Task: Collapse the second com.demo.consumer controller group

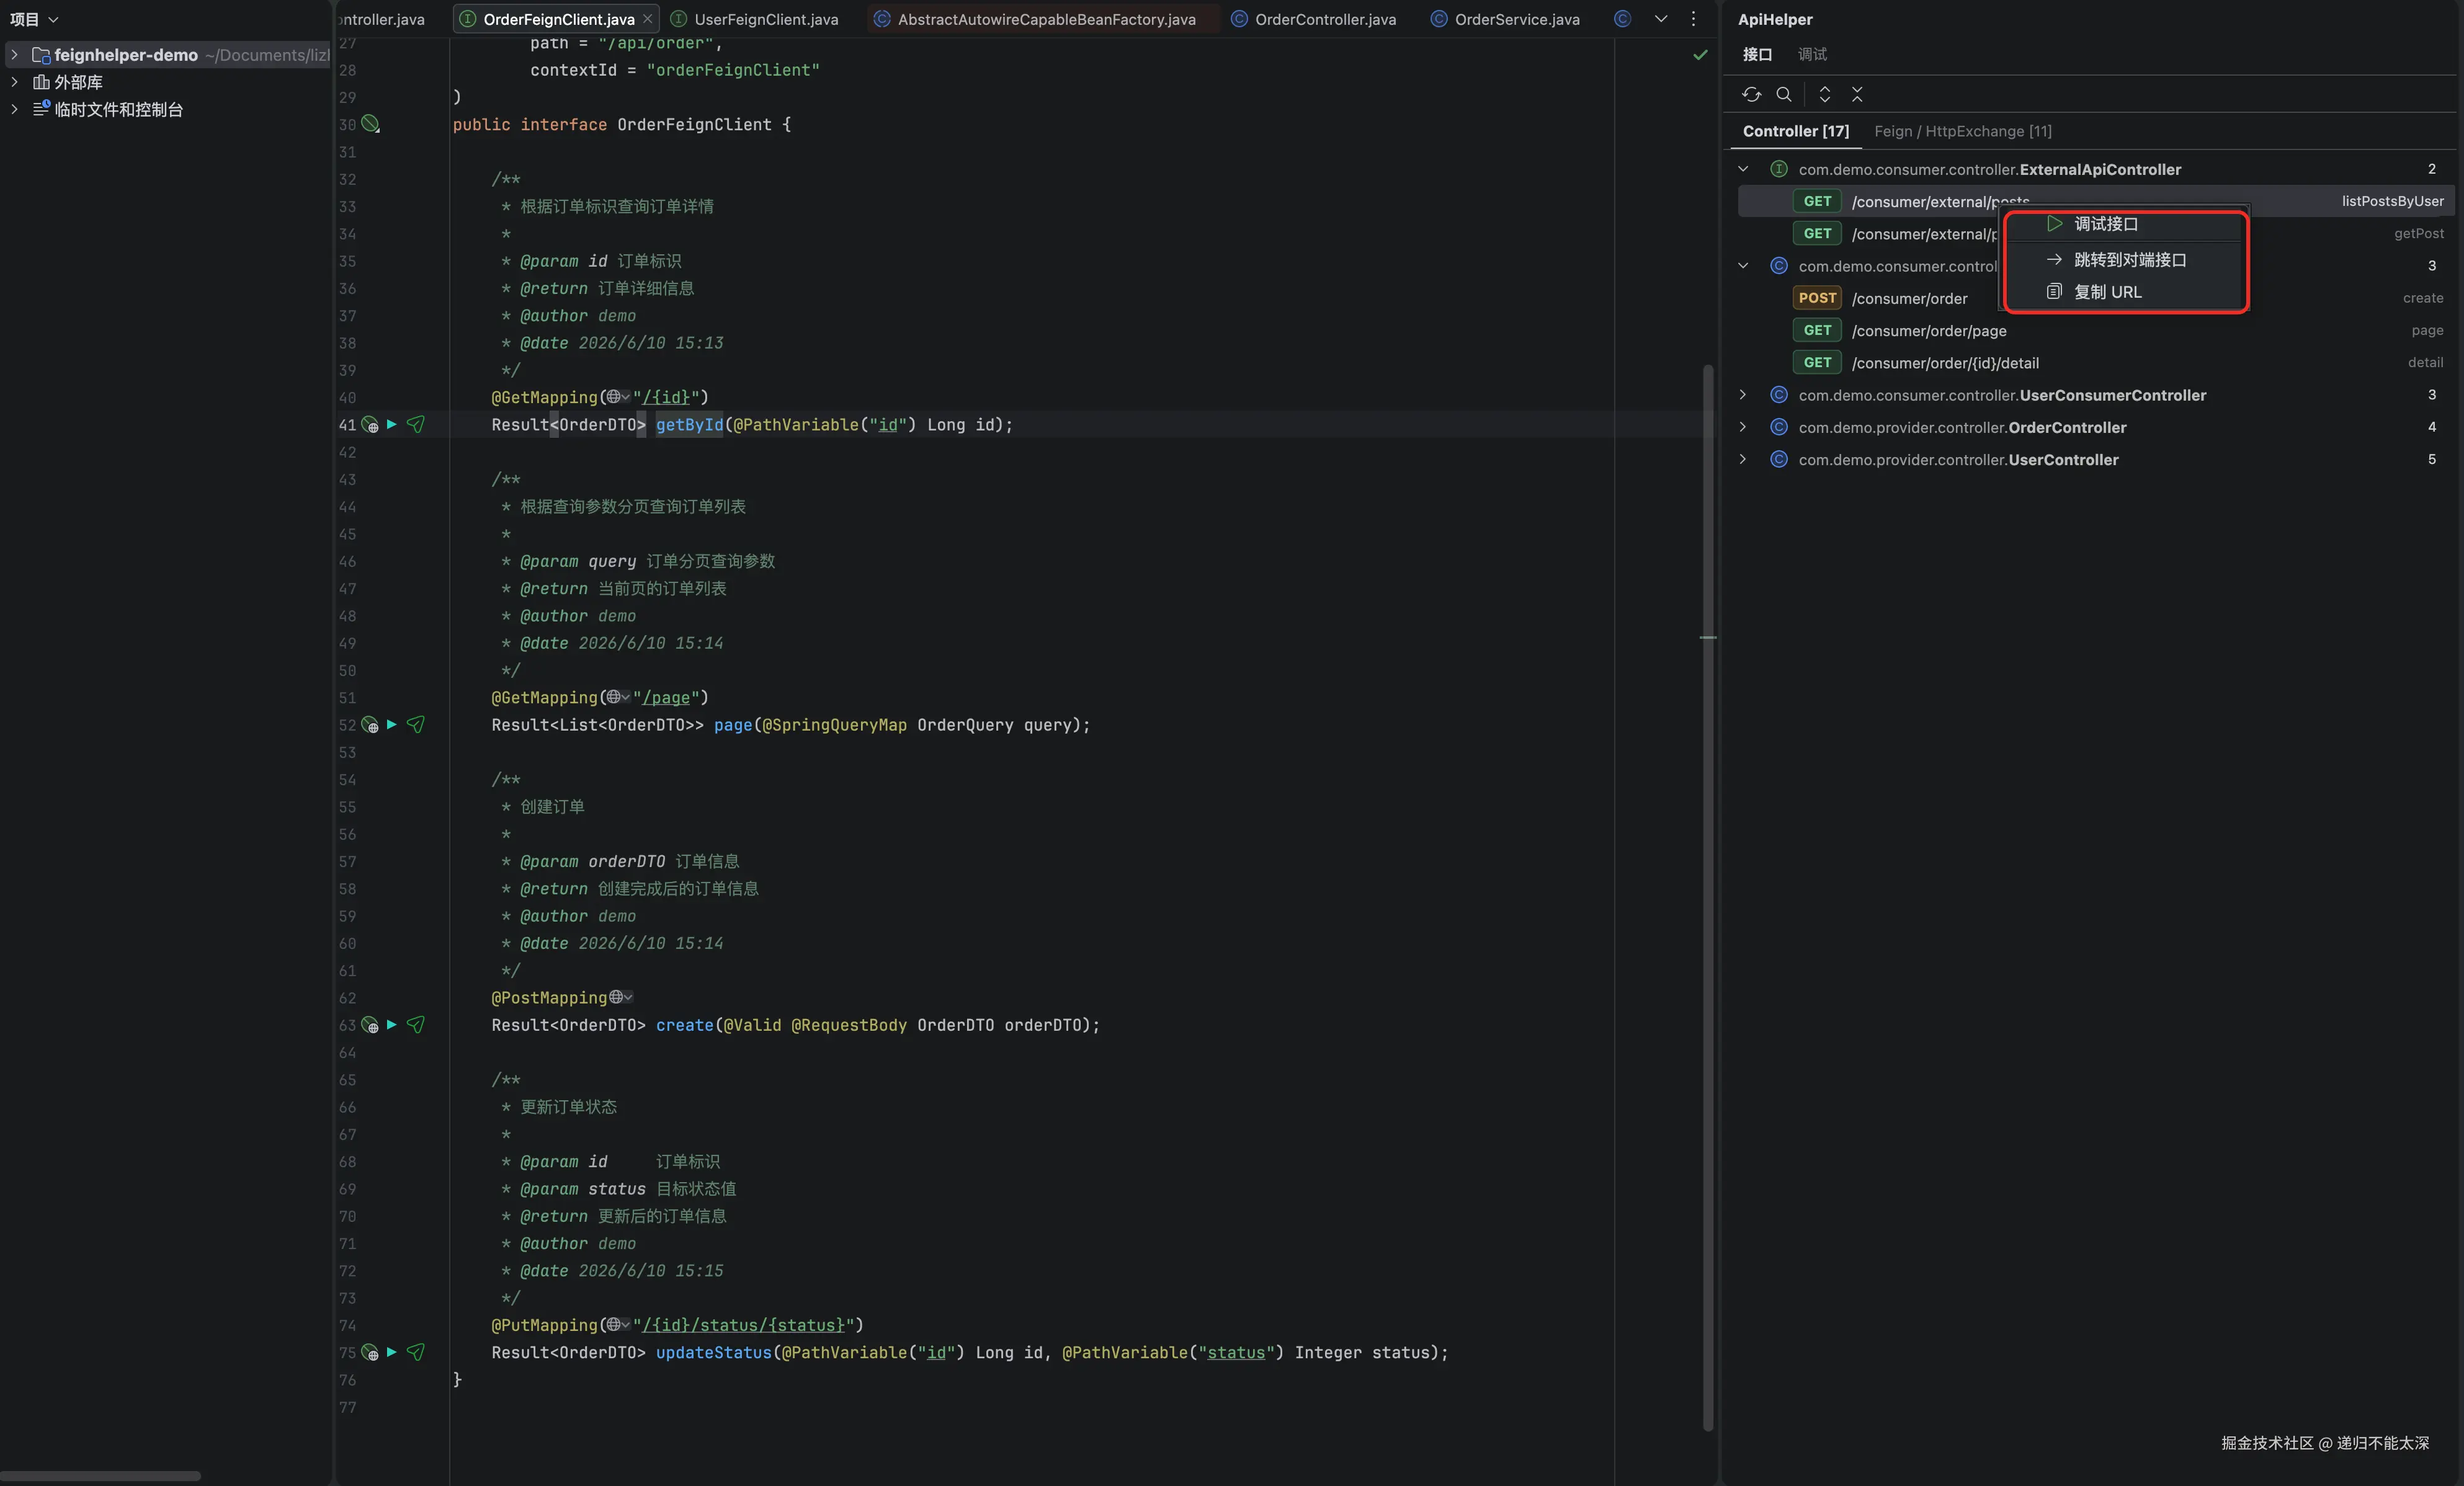Action: click(x=1743, y=266)
